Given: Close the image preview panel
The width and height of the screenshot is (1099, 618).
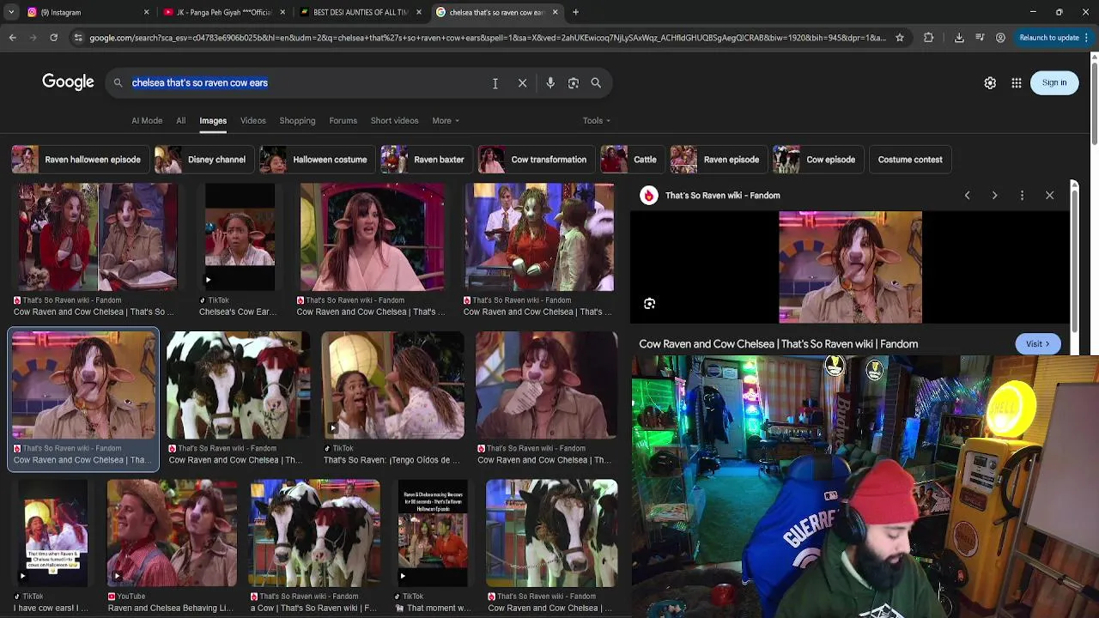Looking at the screenshot, I should (1049, 196).
